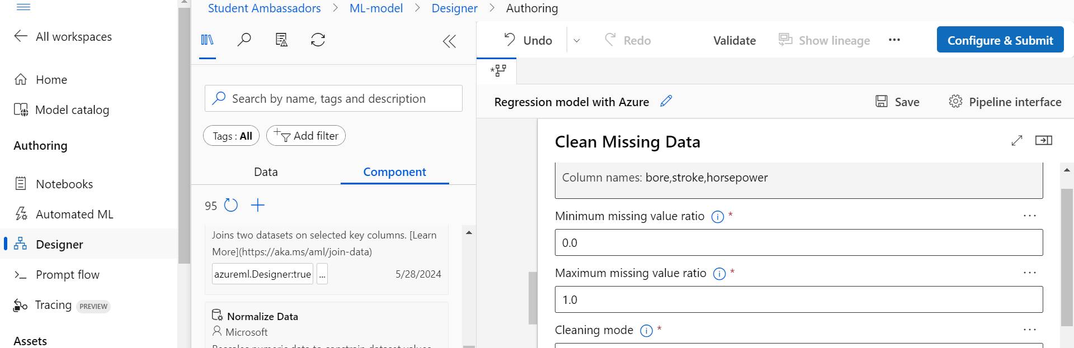Edit Minimum missing value ratio field
Screen dimensions: 1074x348
coord(799,243)
